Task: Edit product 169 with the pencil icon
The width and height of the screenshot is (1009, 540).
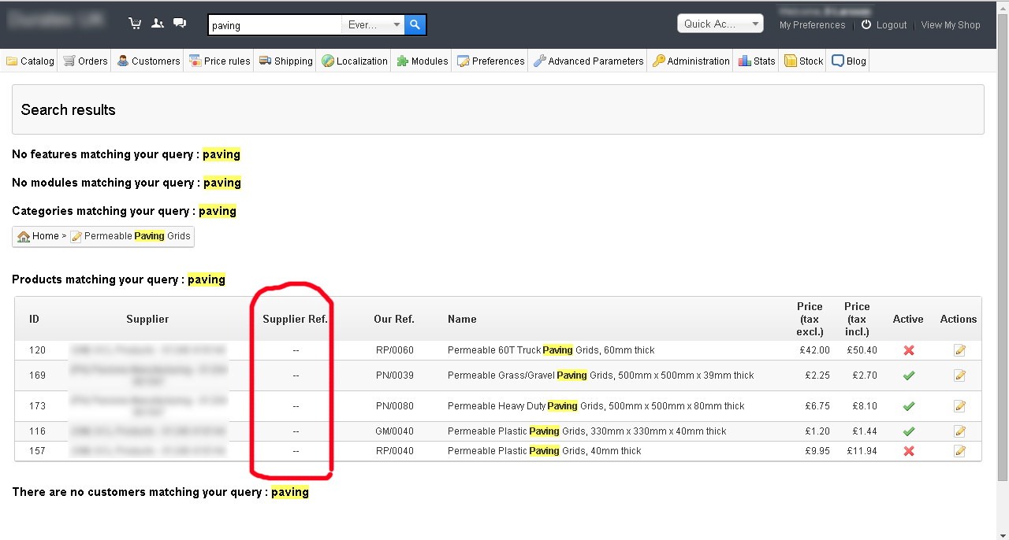Action: [959, 375]
